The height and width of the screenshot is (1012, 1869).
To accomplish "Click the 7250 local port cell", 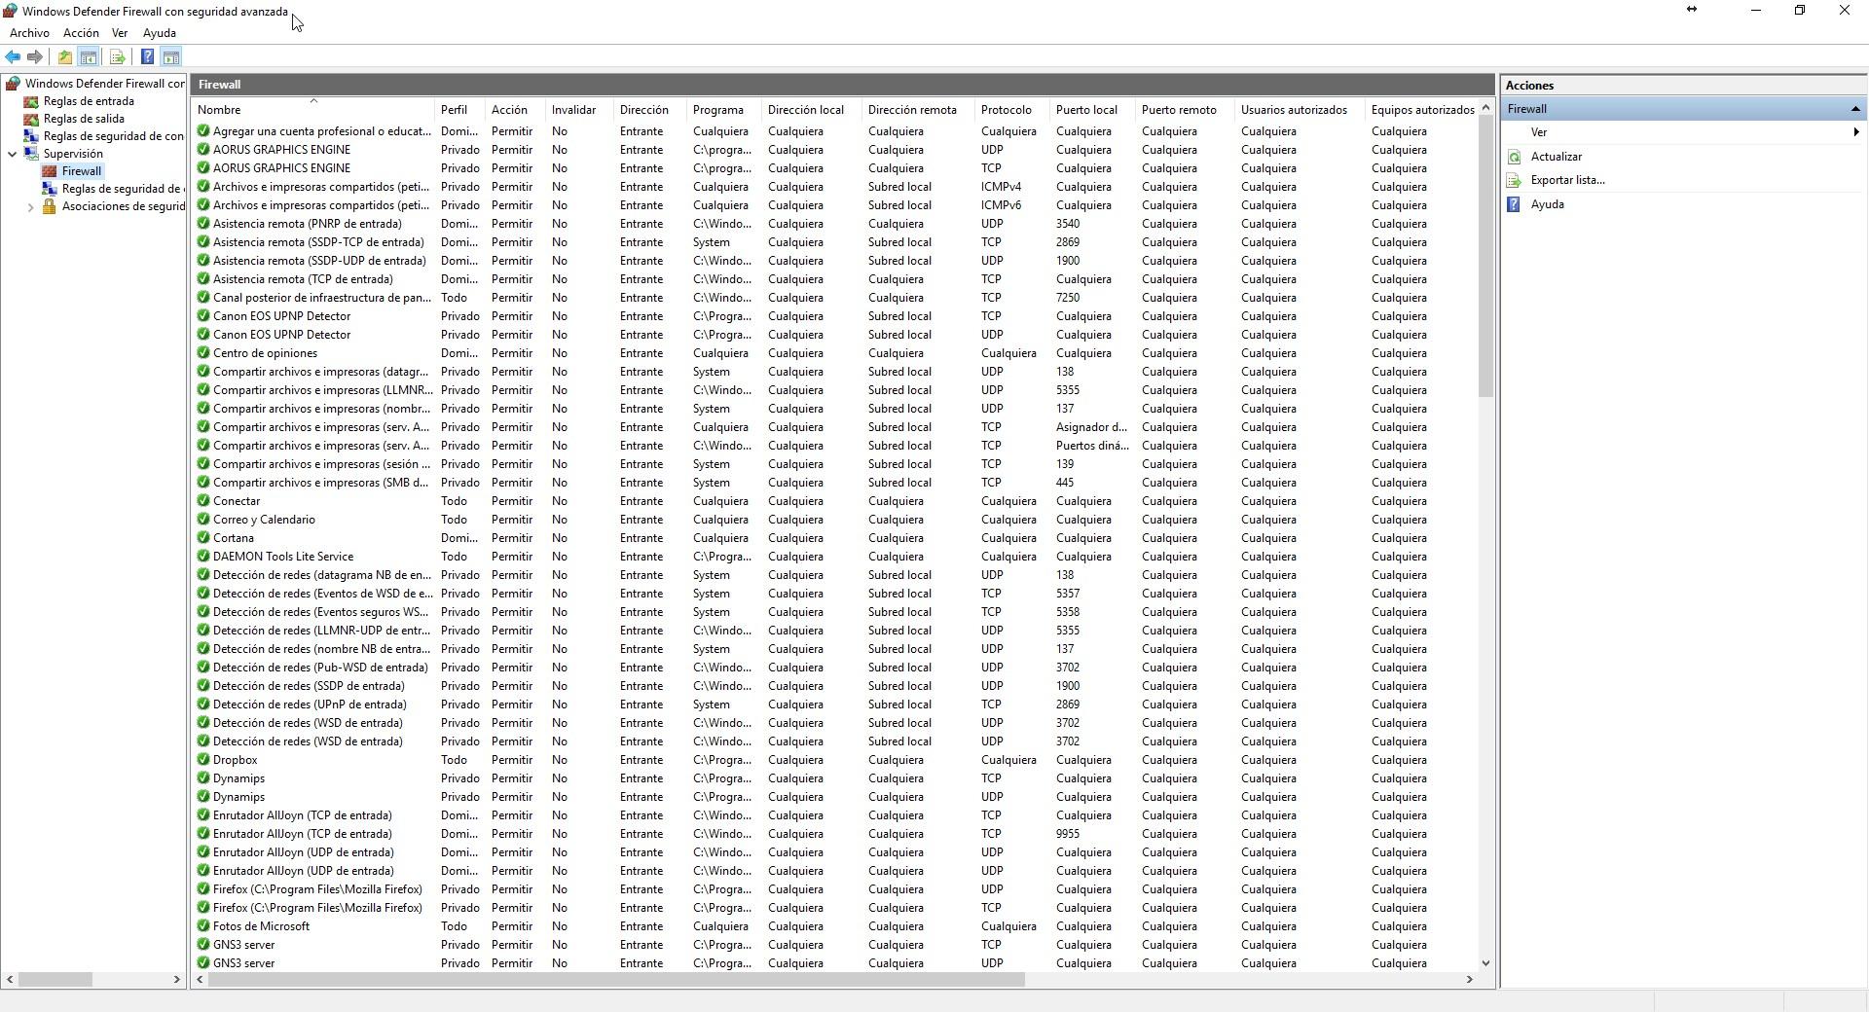I will coord(1068,298).
